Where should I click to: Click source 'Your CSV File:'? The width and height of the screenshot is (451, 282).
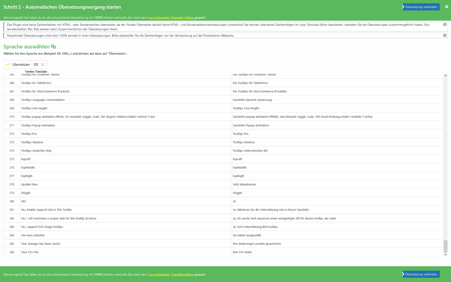pyautogui.click(x=30, y=252)
